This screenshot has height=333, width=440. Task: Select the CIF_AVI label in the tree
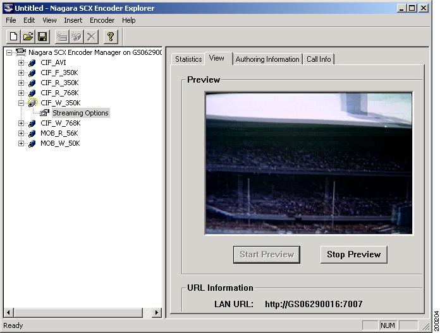(53, 62)
